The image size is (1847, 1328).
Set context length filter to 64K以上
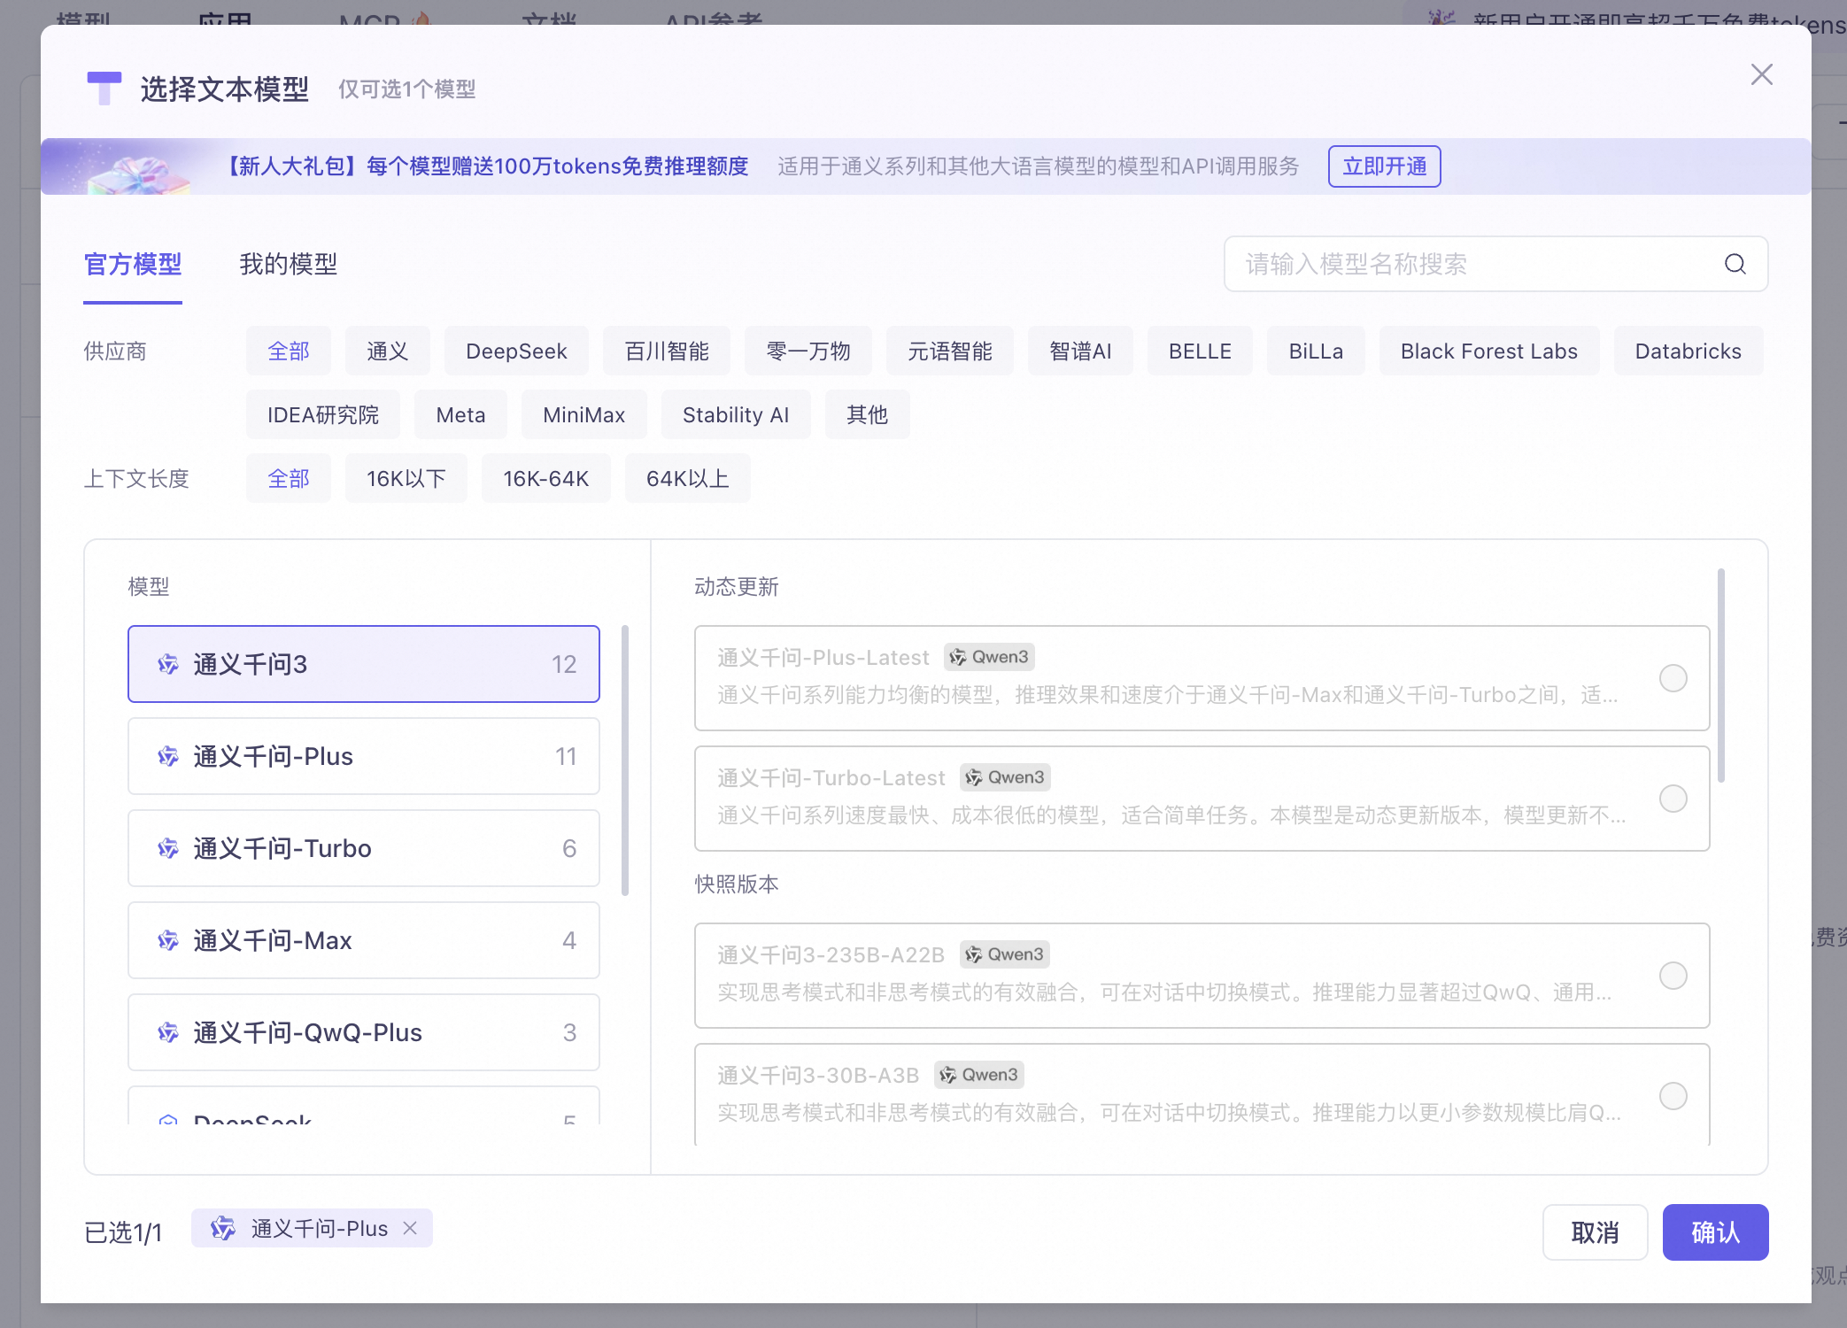point(688,479)
